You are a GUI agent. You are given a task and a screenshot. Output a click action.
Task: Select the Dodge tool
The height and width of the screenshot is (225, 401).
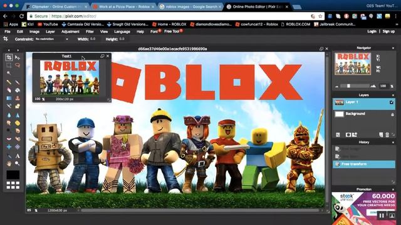pyautogui.click(x=9, y=131)
